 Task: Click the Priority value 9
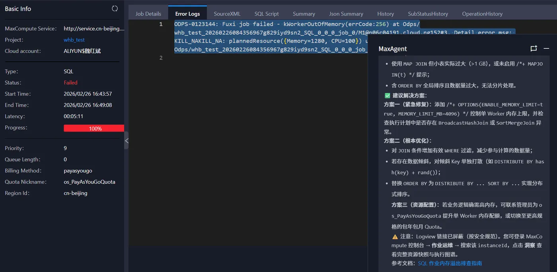pos(65,148)
